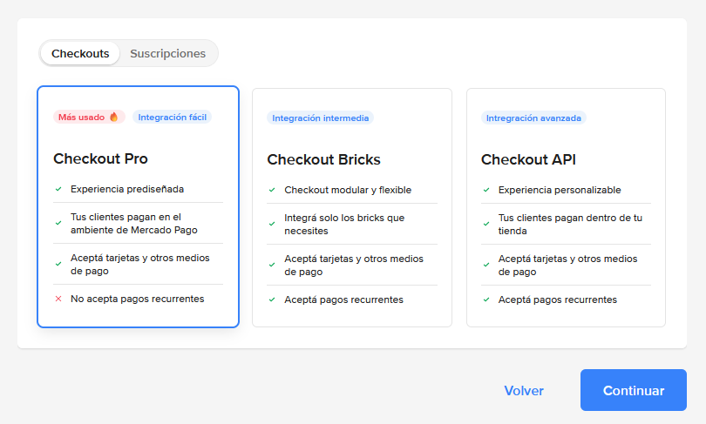Click check icon beside Experiencia personalizable
This screenshot has height=424, width=706.
[x=486, y=190]
